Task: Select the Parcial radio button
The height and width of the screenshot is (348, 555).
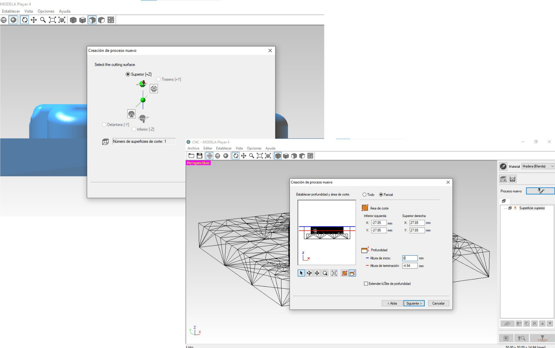Action: tap(381, 195)
